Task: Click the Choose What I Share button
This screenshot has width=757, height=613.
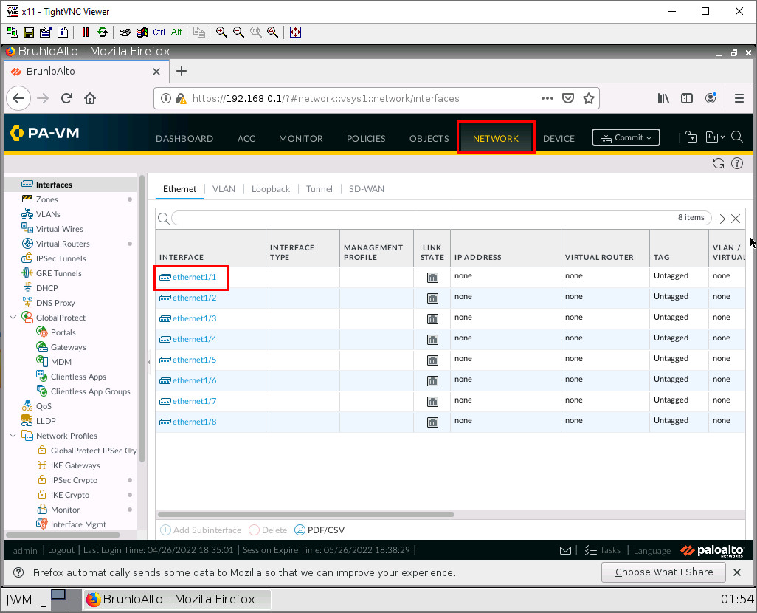Action: tap(663, 572)
